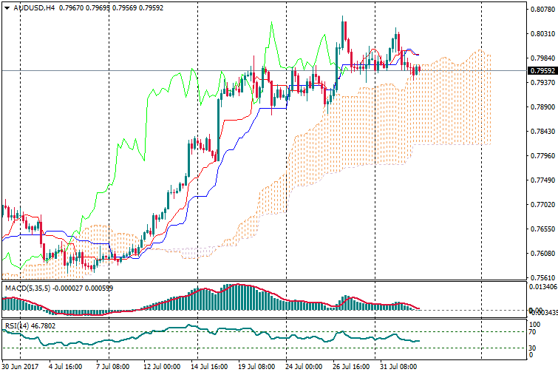The width and height of the screenshot is (558, 375).
Task: Click the current price tag 0.79592
Action: pyautogui.click(x=542, y=71)
